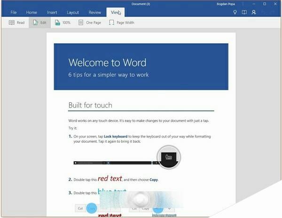This screenshot has height=218, width=282.
Task: Switch to the Home tab
Action: click(x=31, y=12)
